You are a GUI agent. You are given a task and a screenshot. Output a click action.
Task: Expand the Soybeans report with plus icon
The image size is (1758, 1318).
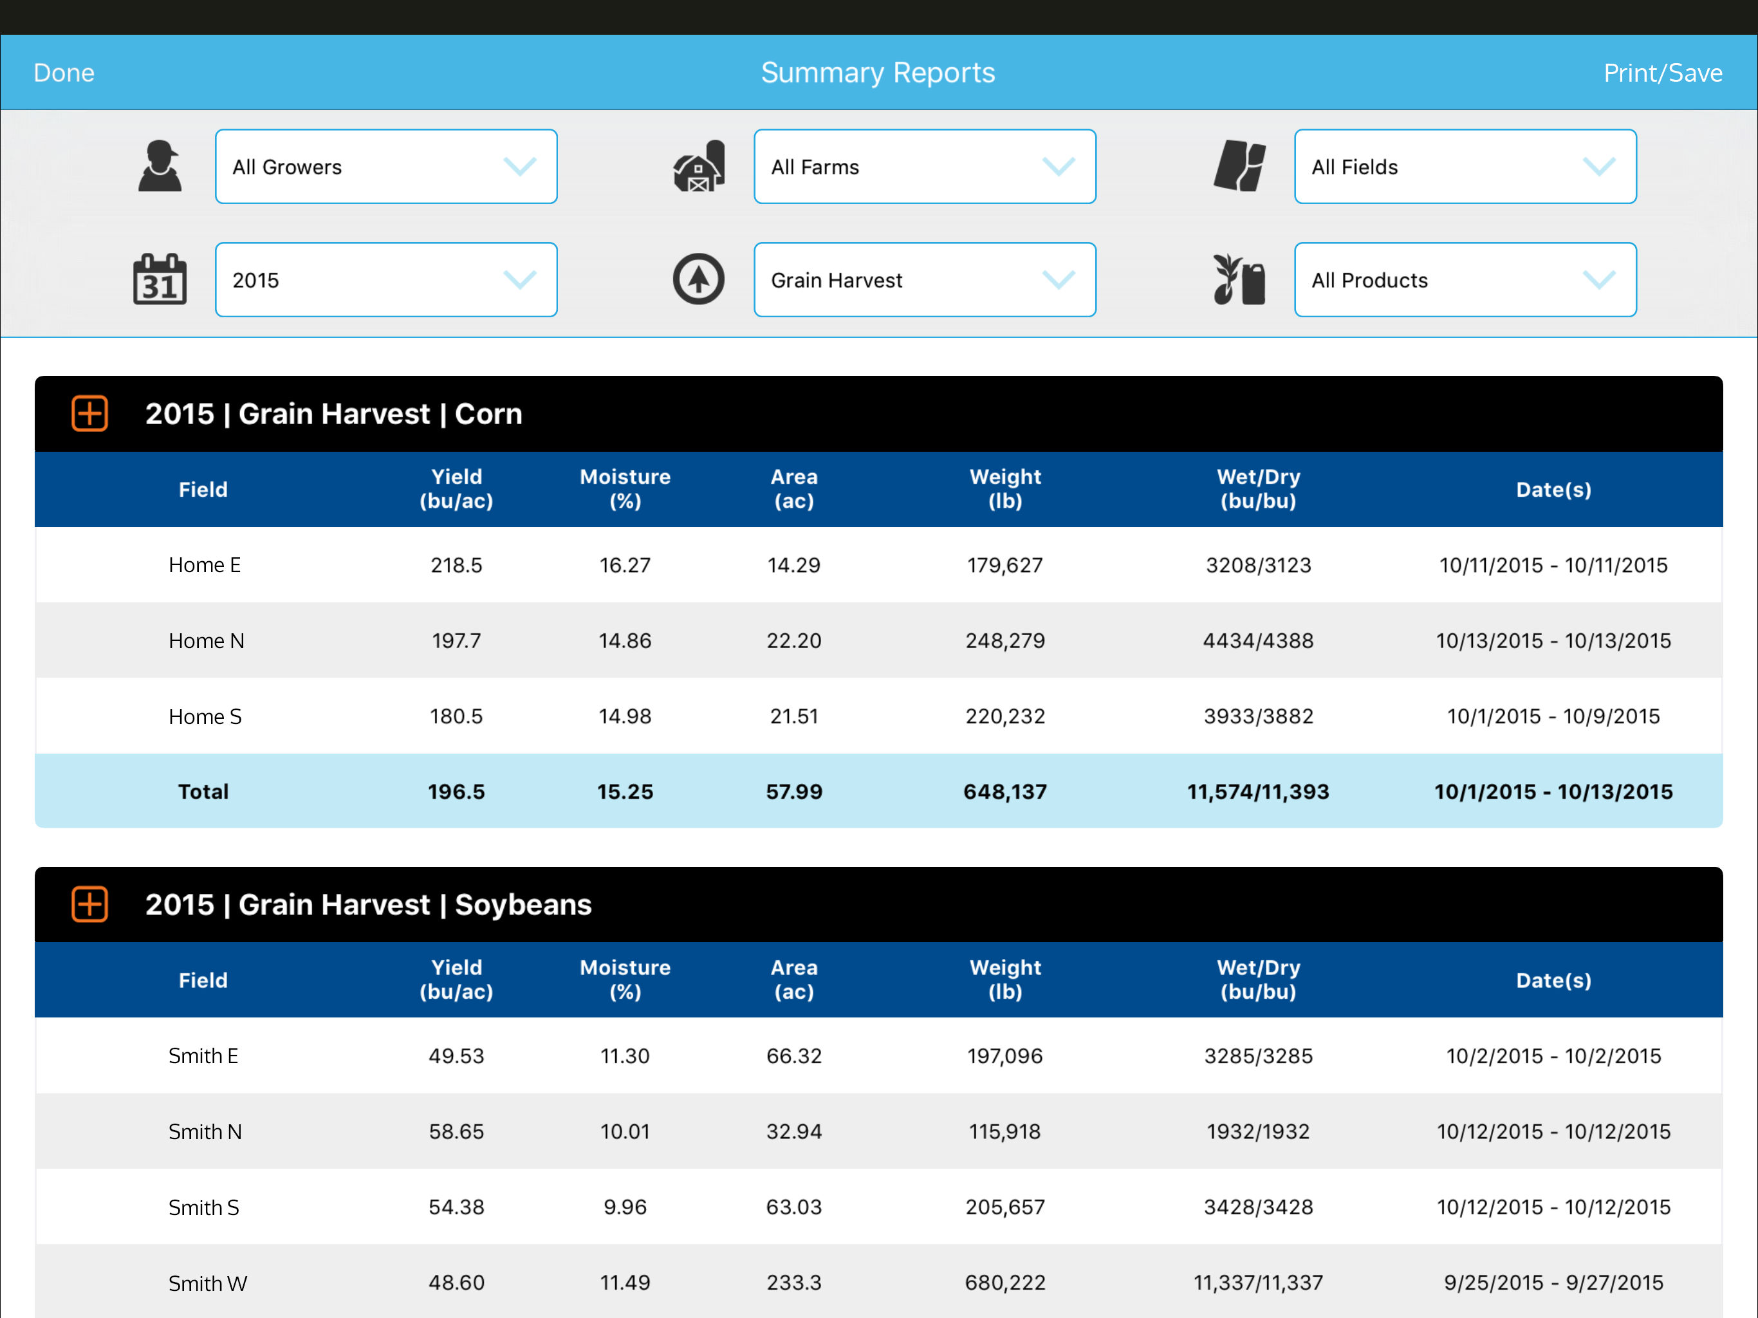pos(90,904)
